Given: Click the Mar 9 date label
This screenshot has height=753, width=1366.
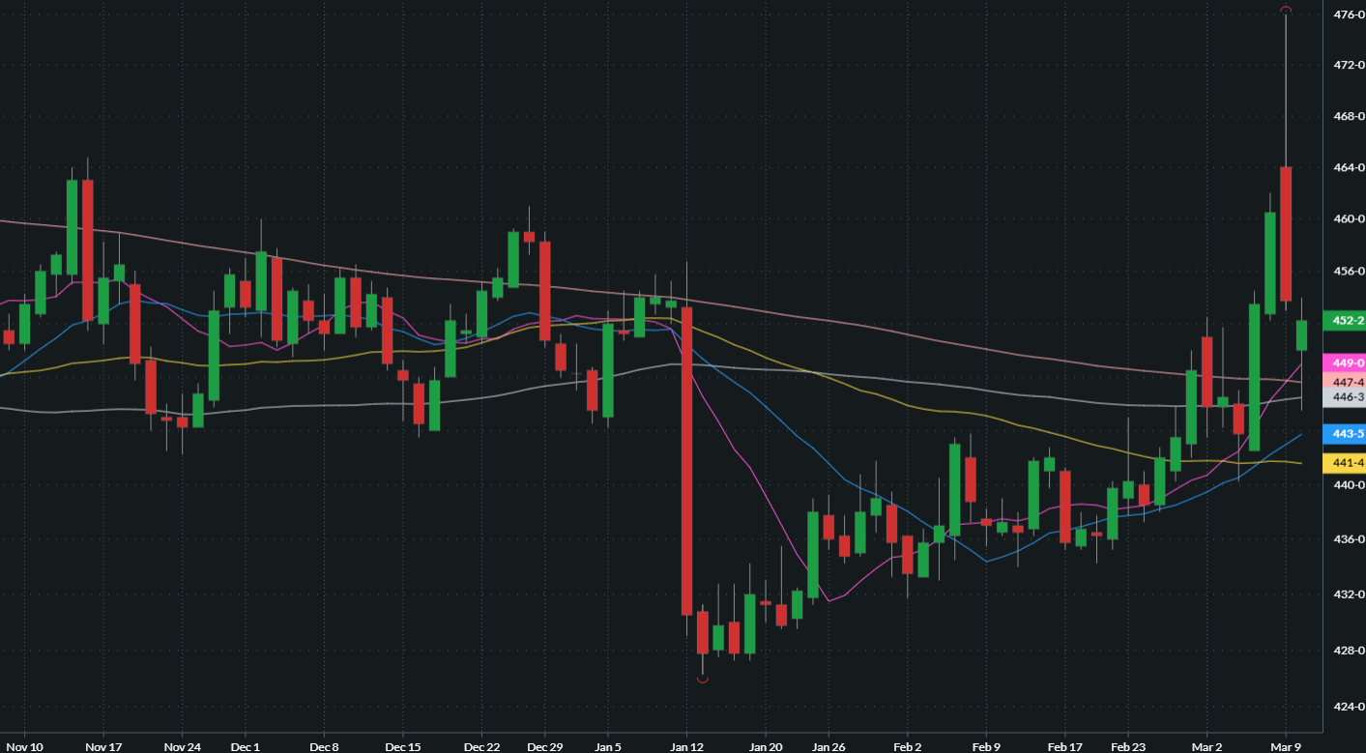Looking at the screenshot, I should [1286, 747].
